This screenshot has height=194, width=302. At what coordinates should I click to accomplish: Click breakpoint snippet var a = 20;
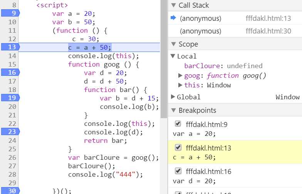tap(194, 134)
